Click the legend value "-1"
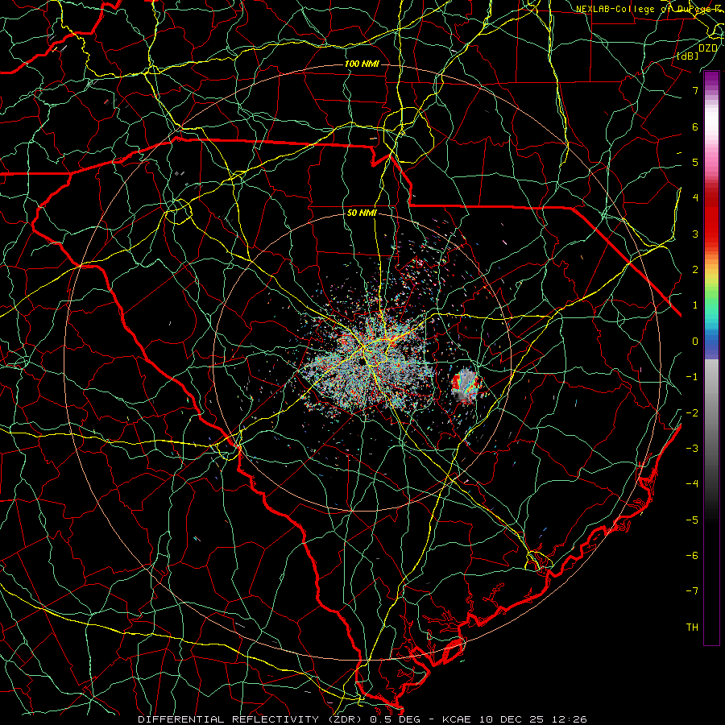 [x=692, y=377]
